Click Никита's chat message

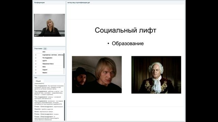(x=44, y=109)
